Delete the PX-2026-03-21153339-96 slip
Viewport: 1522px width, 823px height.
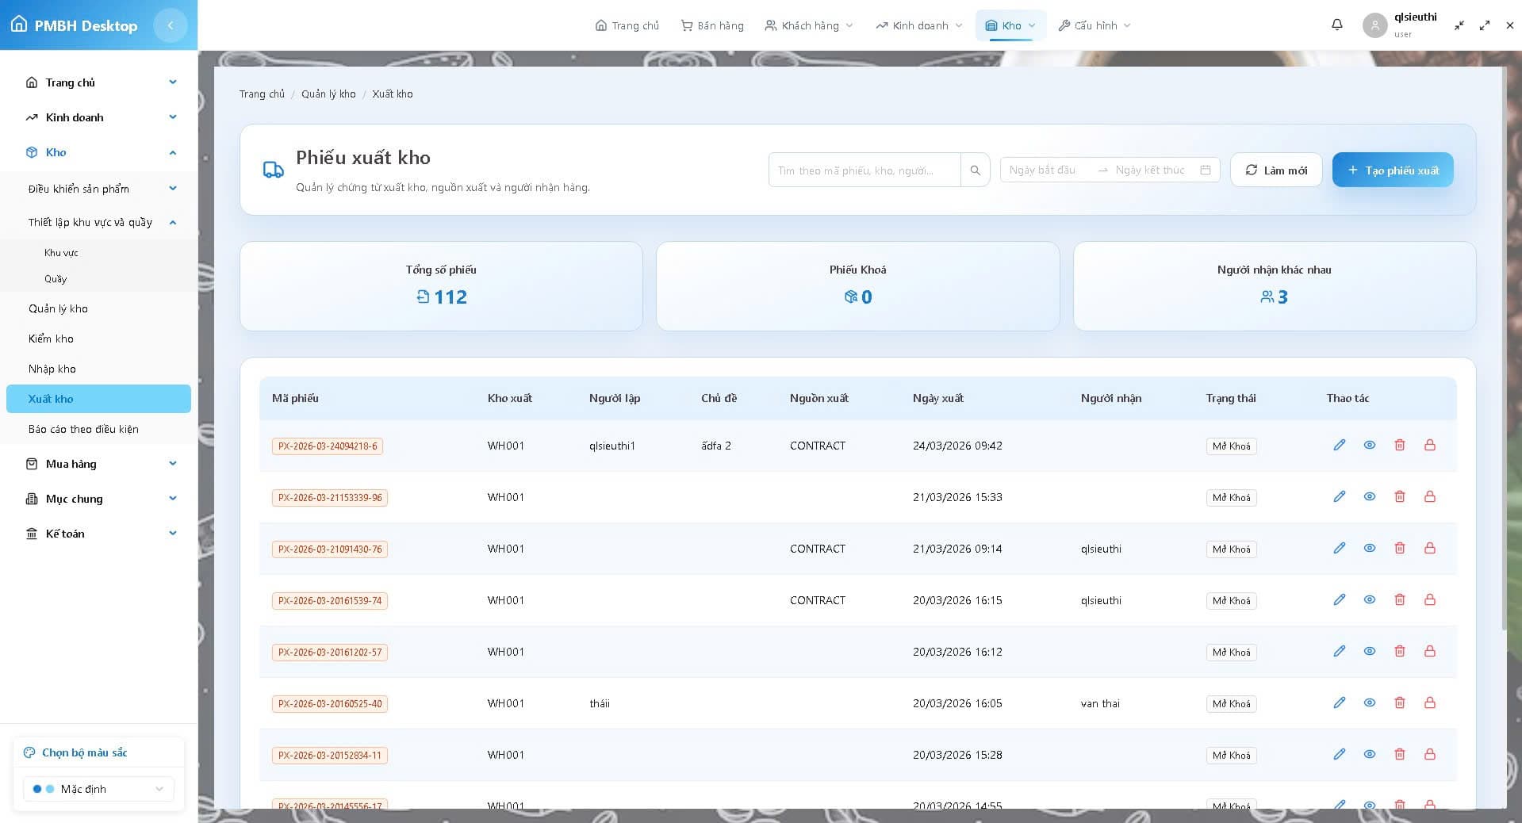[x=1399, y=496]
